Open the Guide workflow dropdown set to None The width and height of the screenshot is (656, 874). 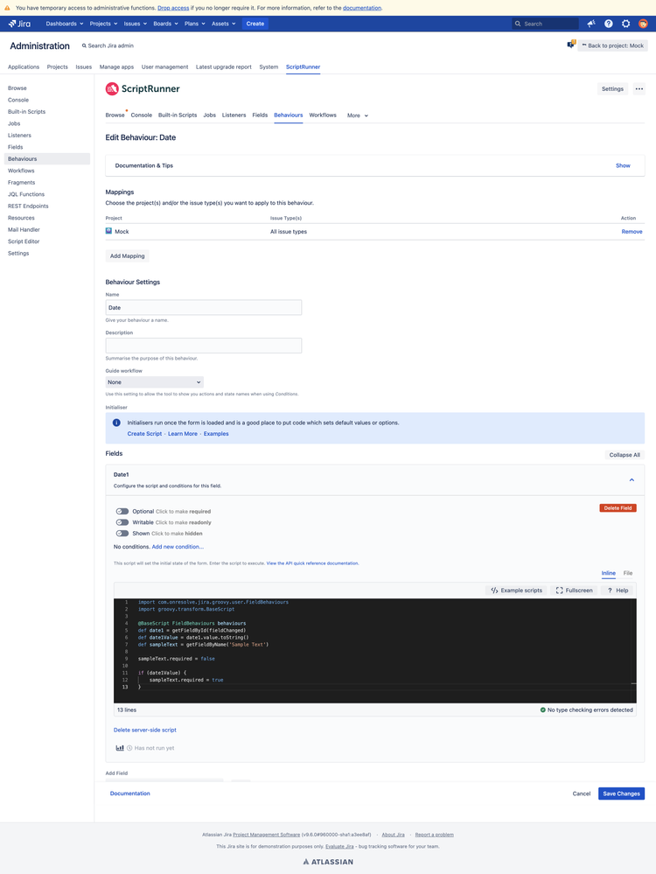[153, 382]
